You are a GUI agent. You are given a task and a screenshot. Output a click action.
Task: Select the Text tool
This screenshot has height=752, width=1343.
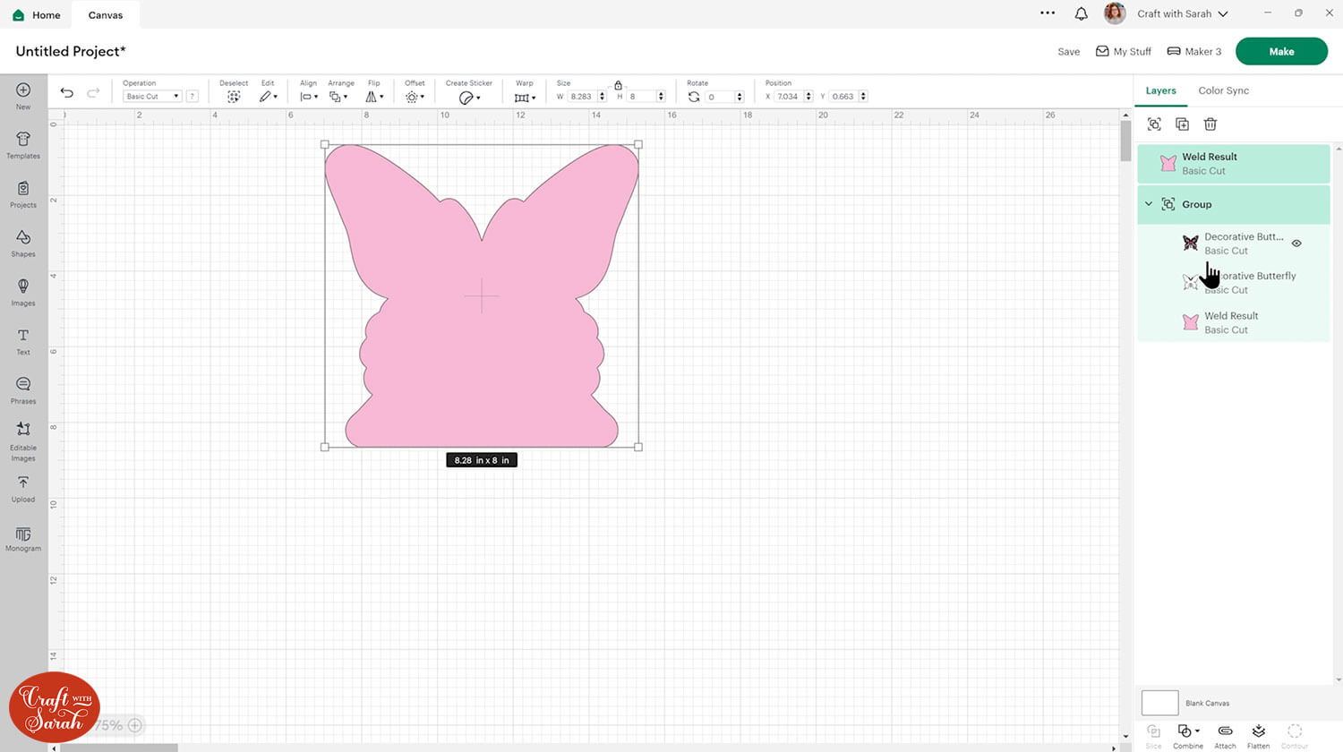click(x=23, y=340)
